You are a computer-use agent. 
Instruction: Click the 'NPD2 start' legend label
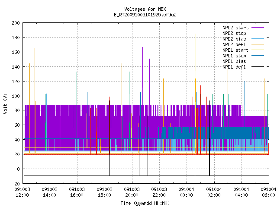point(235,28)
